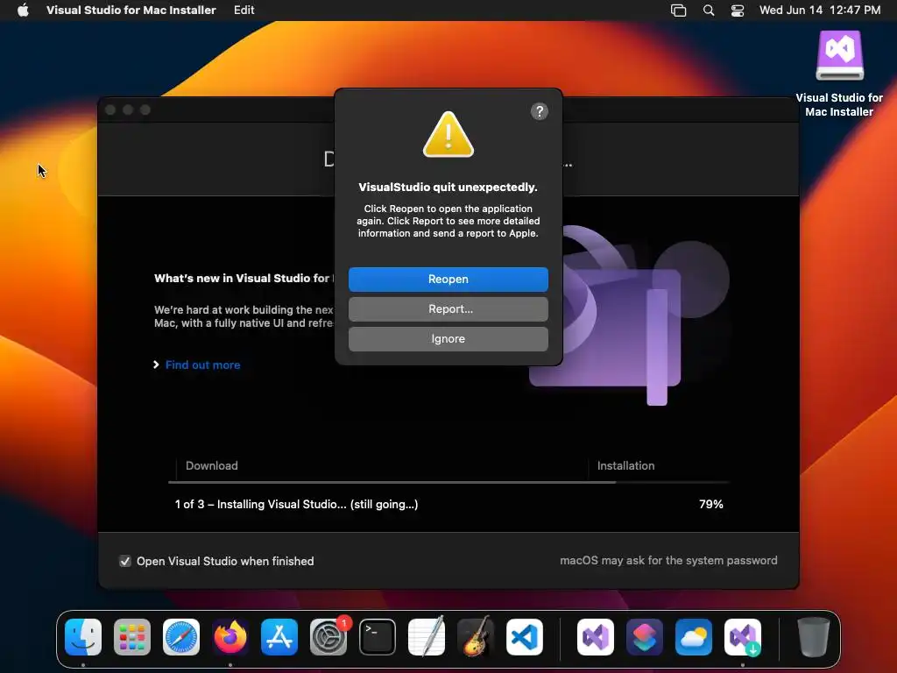Open Visual Studio for Mac Installer menu
The image size is (897, 673).
click(x=131, y=10)
